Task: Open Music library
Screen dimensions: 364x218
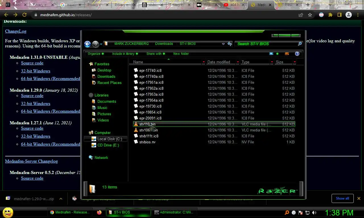Action: (102, 108)
